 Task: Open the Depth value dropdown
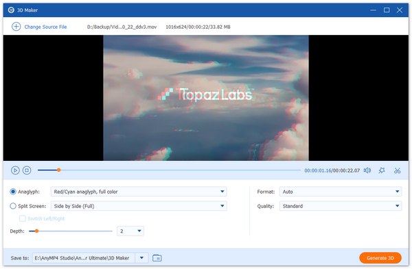point(130,231)
